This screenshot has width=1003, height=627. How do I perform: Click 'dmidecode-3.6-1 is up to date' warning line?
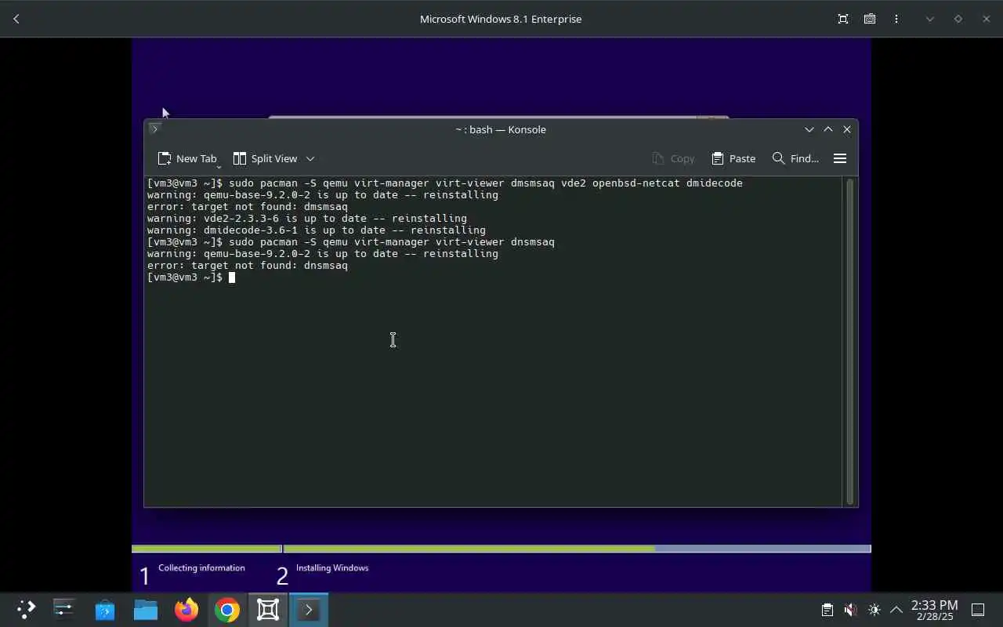click(x=317, y=230)
